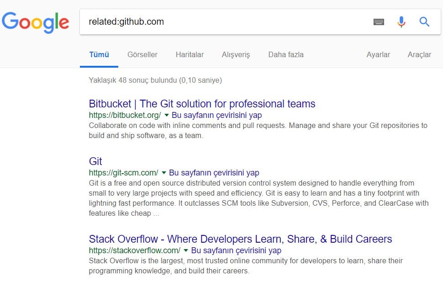Open the Haritalar tab
This screenshot has width=443, height=282.
190,54
